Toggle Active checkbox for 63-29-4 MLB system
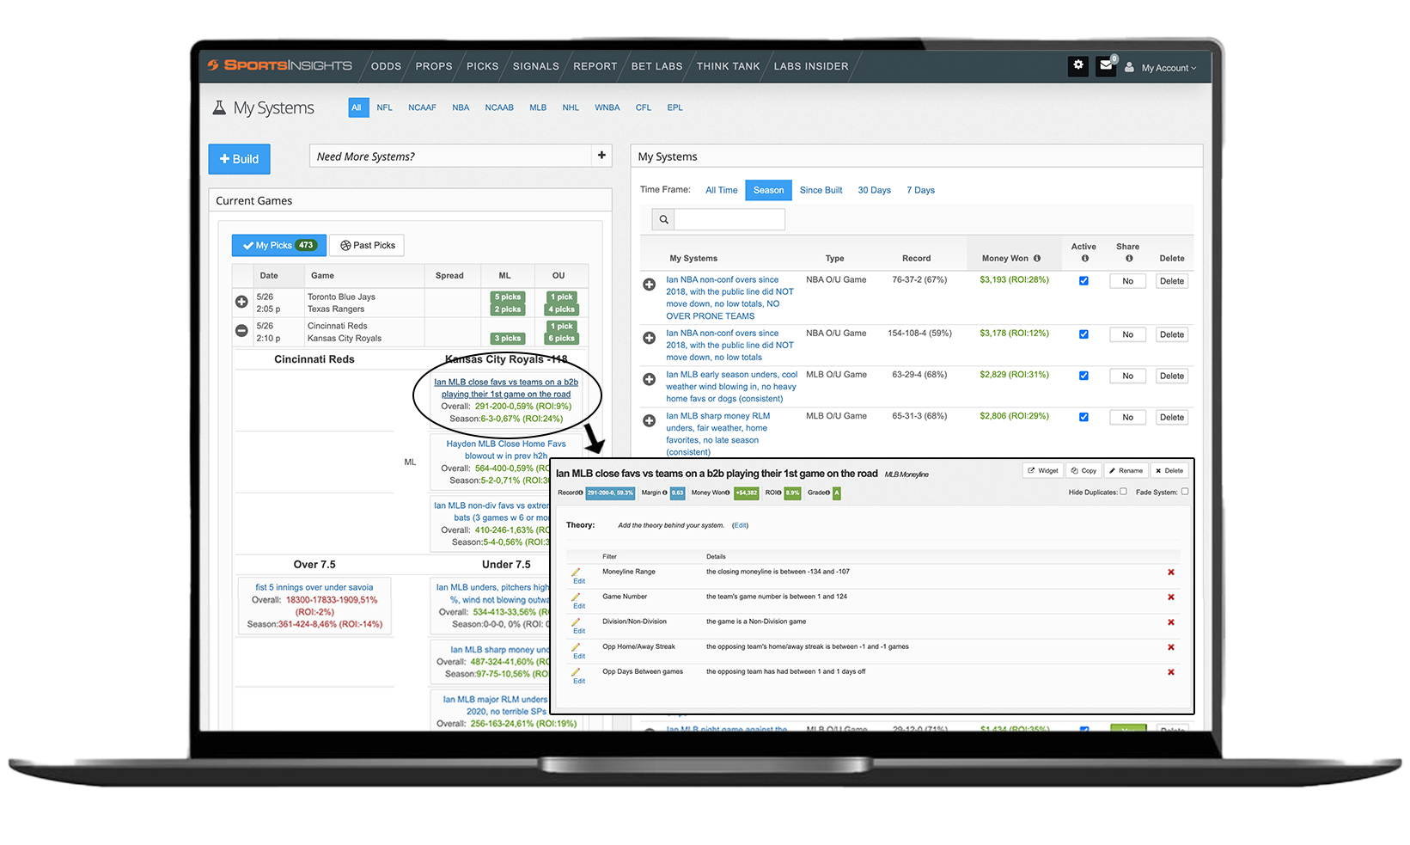1410x845 pixels. (1084, 376)
